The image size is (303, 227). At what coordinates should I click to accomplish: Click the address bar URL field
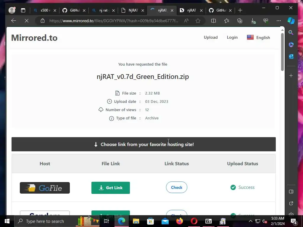(x=114, y=21)
